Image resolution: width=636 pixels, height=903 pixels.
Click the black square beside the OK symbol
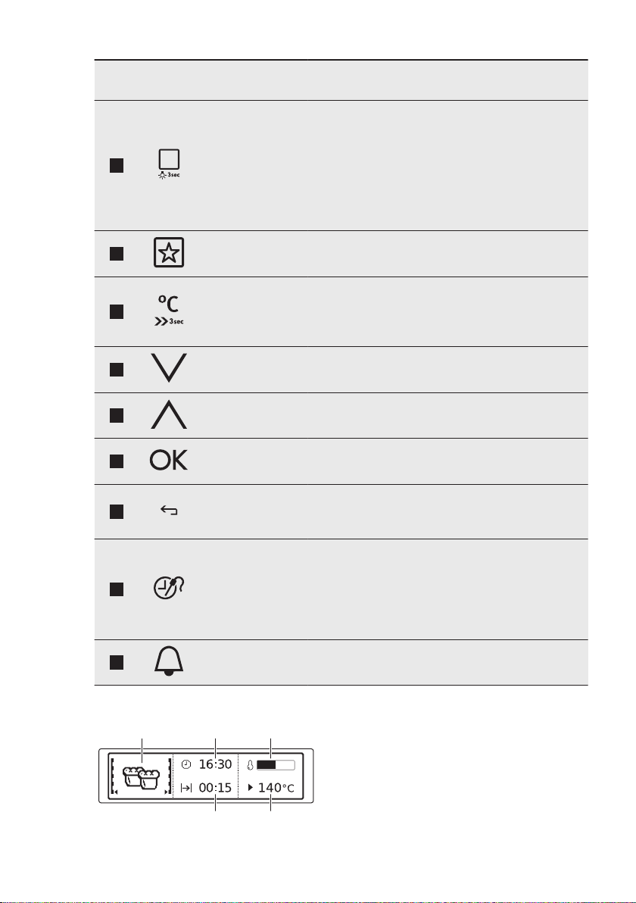click(x=117, y=461)
